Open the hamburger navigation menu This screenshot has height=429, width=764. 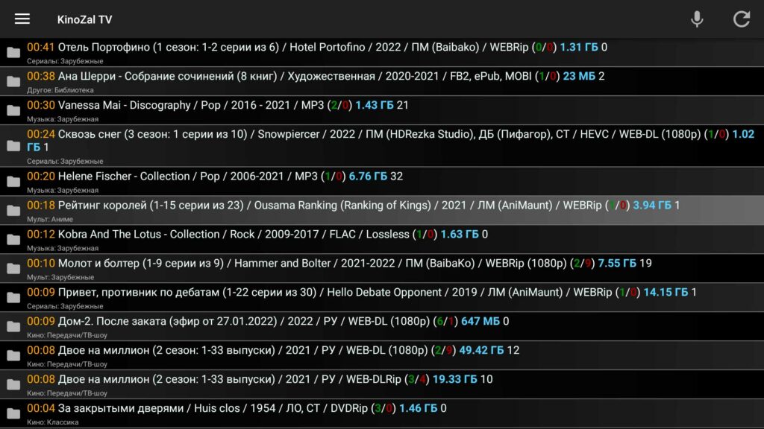[x=22, y=19]
